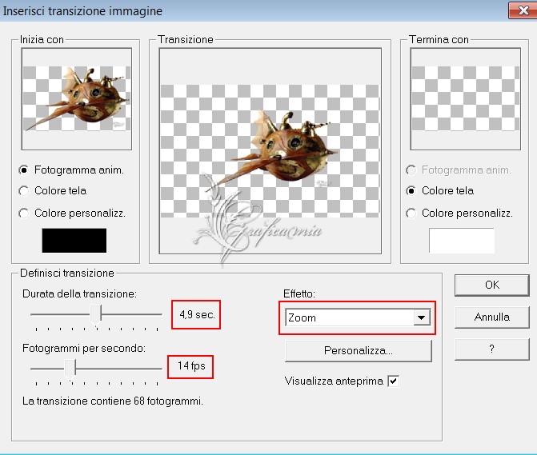
Task: Click the Personalizza... button
Action: [x=359, y=351]
